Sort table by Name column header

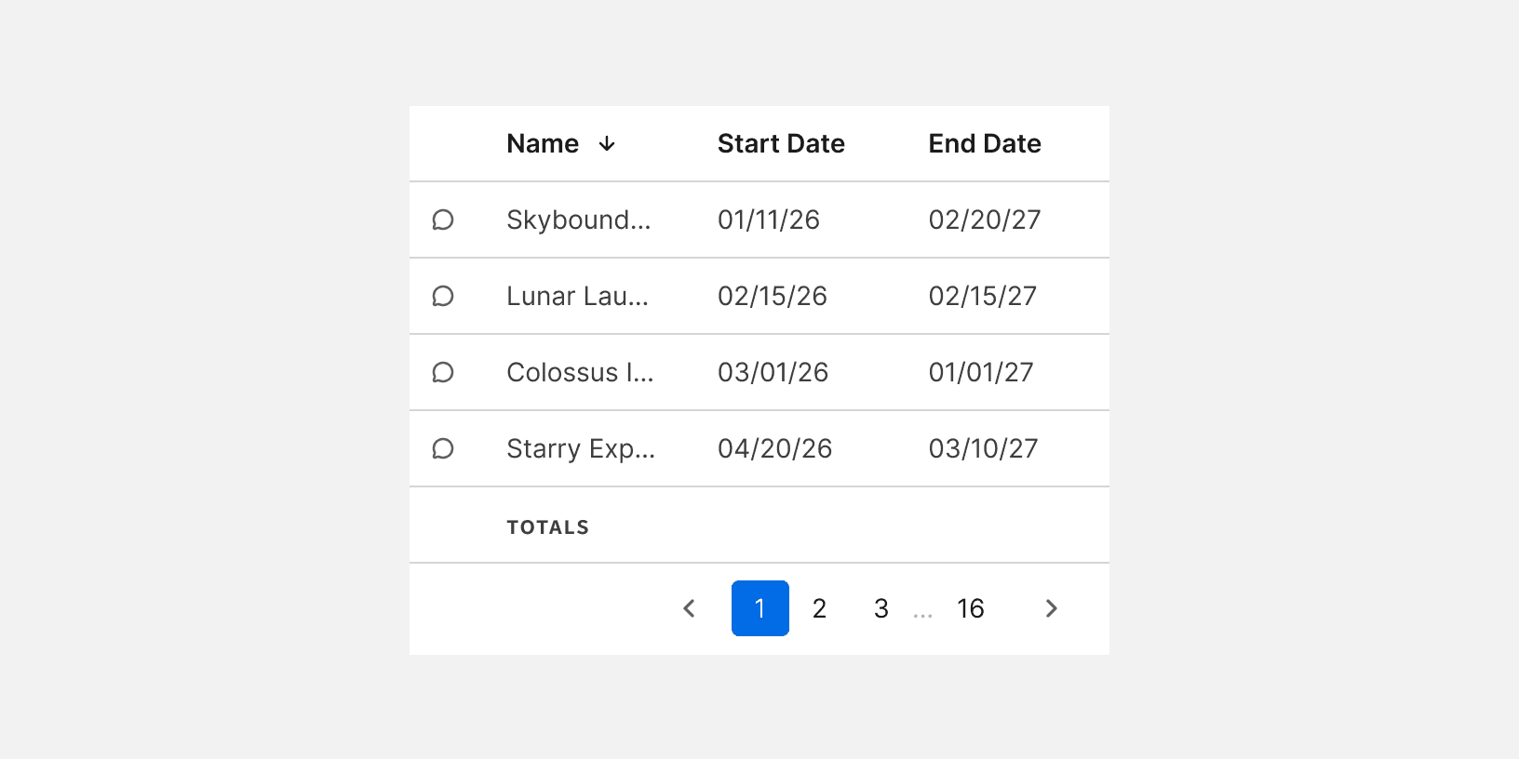pos(543,143)
